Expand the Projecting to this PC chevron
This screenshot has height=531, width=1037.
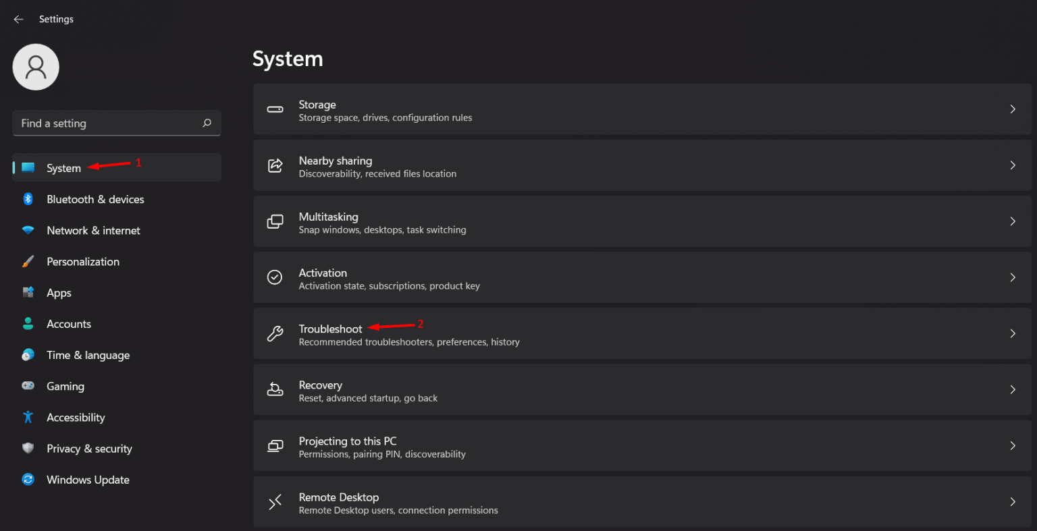(1012, 445)
